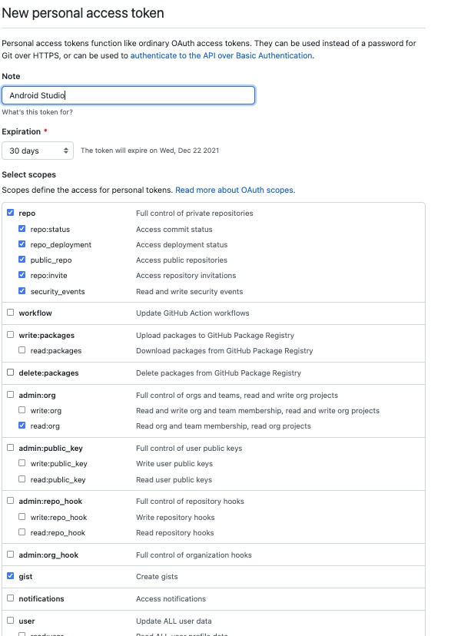Click the Note input field

(128, 95)
